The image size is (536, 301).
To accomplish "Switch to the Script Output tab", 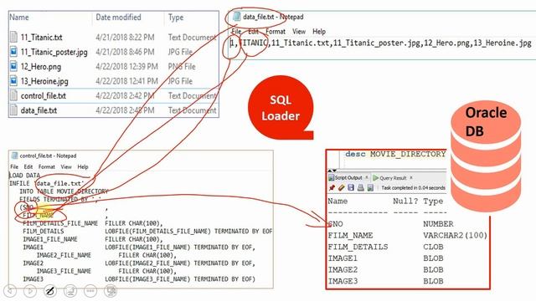I will coord(348,177).
